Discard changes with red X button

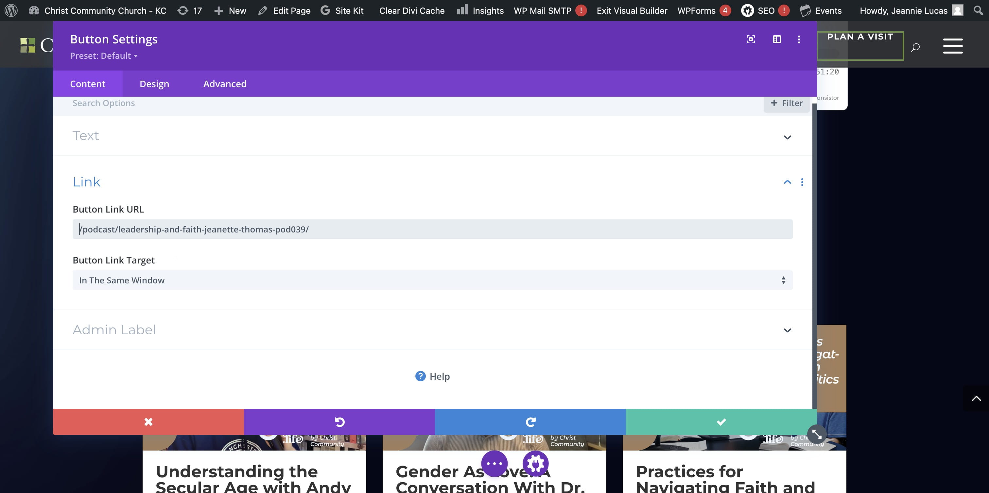(x=148, y=422)
